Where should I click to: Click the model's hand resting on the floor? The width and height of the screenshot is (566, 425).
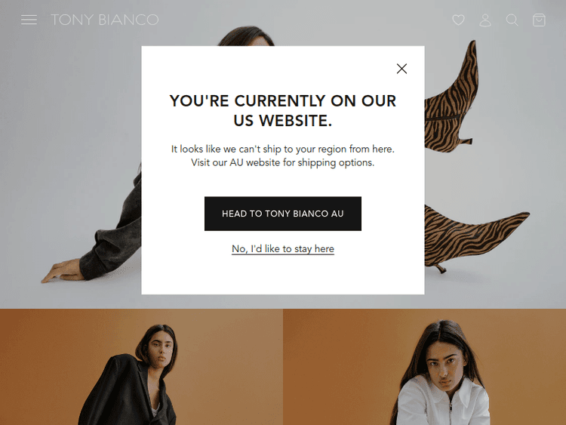point(61,272)
